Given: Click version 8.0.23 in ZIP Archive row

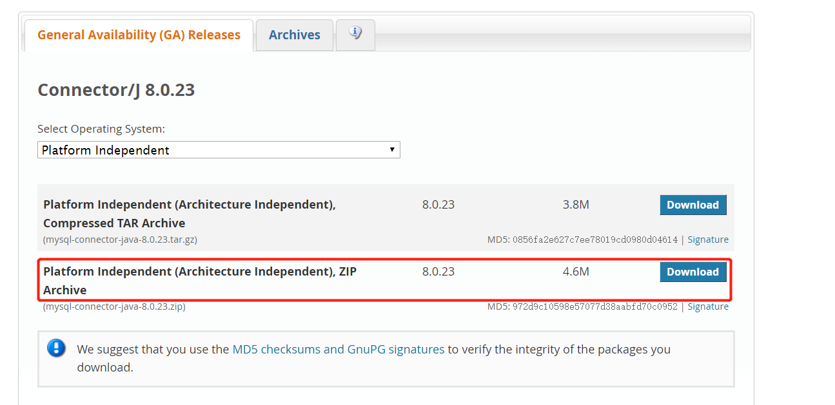Looking at the screenshot, I should [x=438, y=272].
